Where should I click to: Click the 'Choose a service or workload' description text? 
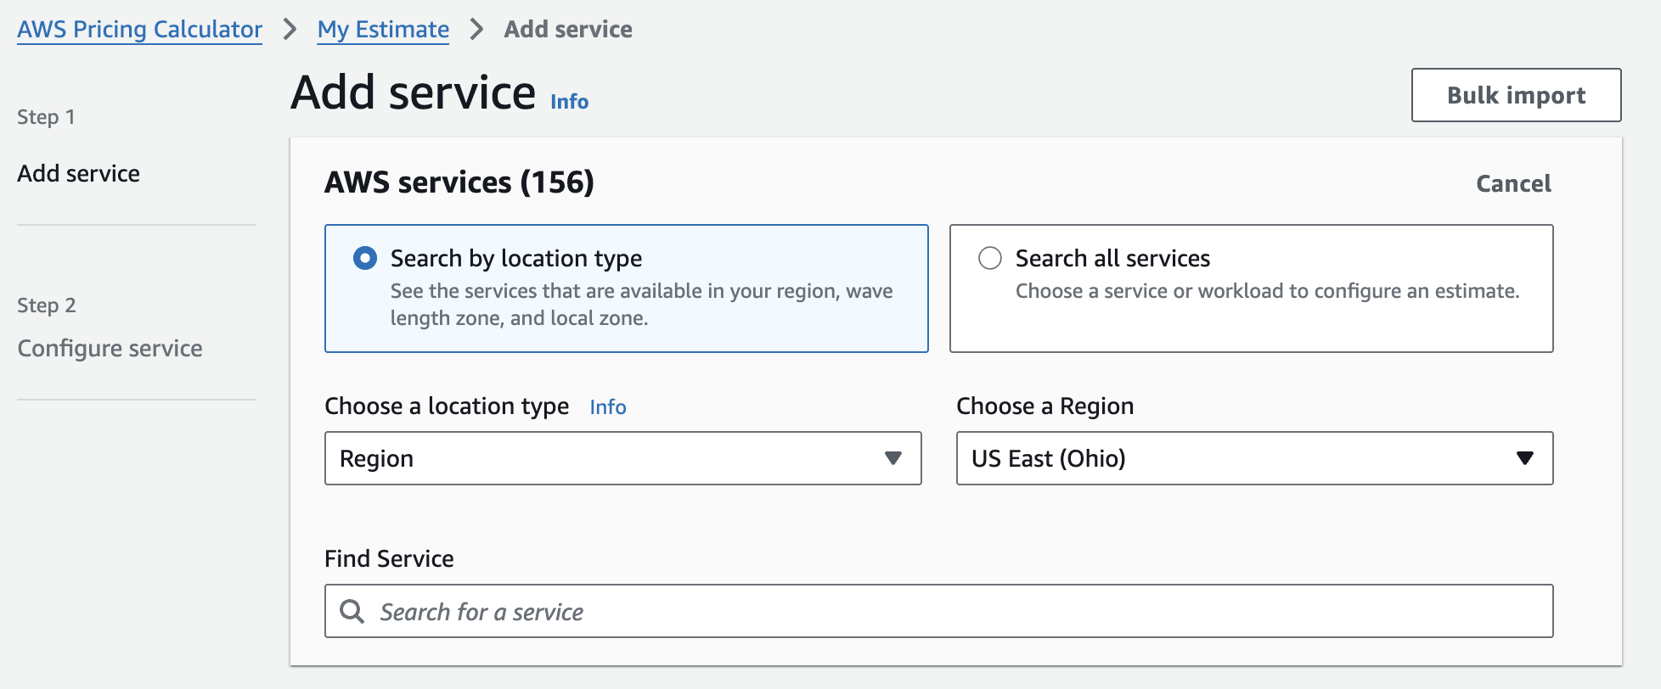tap(1267, 291)
